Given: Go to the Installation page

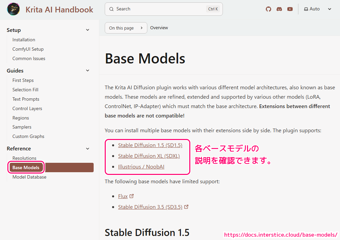Looking at the screenshot, I should pos(23,40).
